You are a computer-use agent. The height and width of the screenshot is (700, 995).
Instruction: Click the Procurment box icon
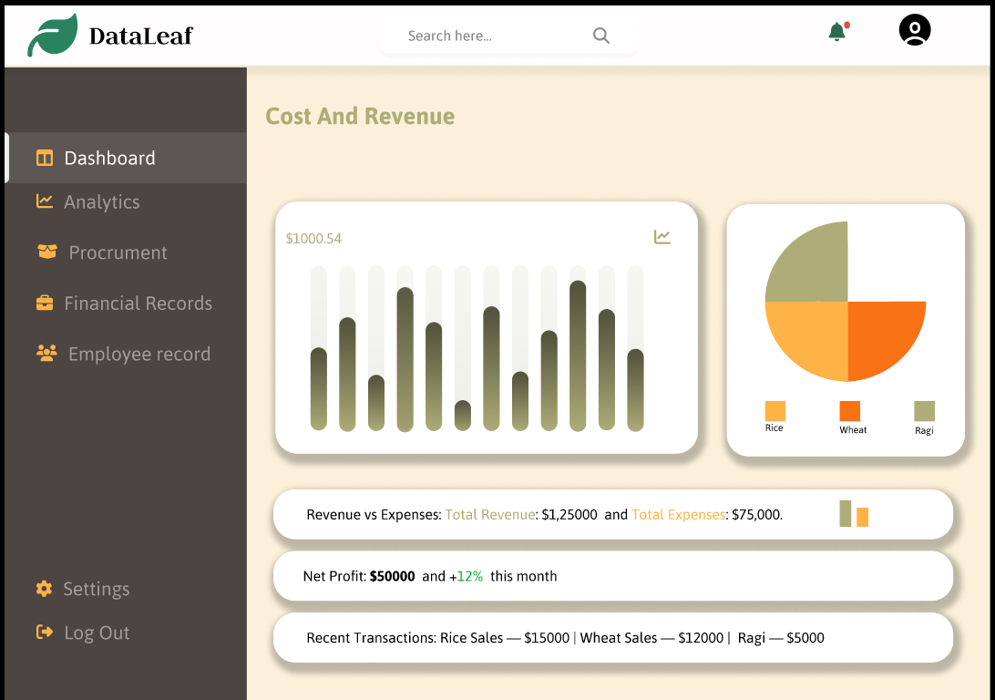click(x=47, y=252)
